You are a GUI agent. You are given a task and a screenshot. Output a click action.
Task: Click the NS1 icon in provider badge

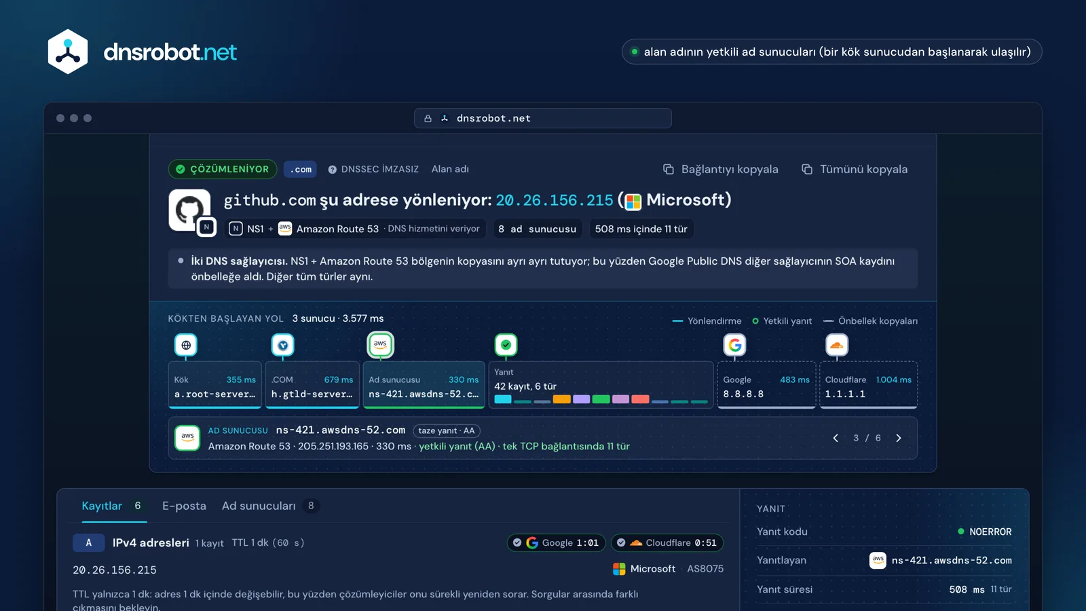[x=236, y=229]
